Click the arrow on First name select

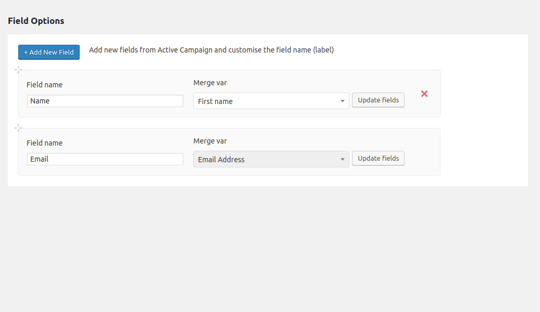343,101
